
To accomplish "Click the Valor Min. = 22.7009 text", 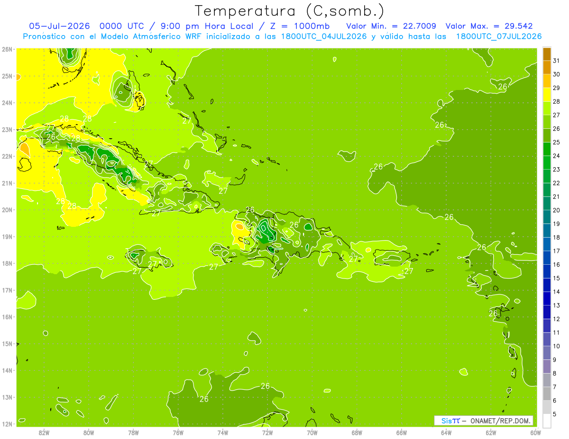I will point(391,26).
